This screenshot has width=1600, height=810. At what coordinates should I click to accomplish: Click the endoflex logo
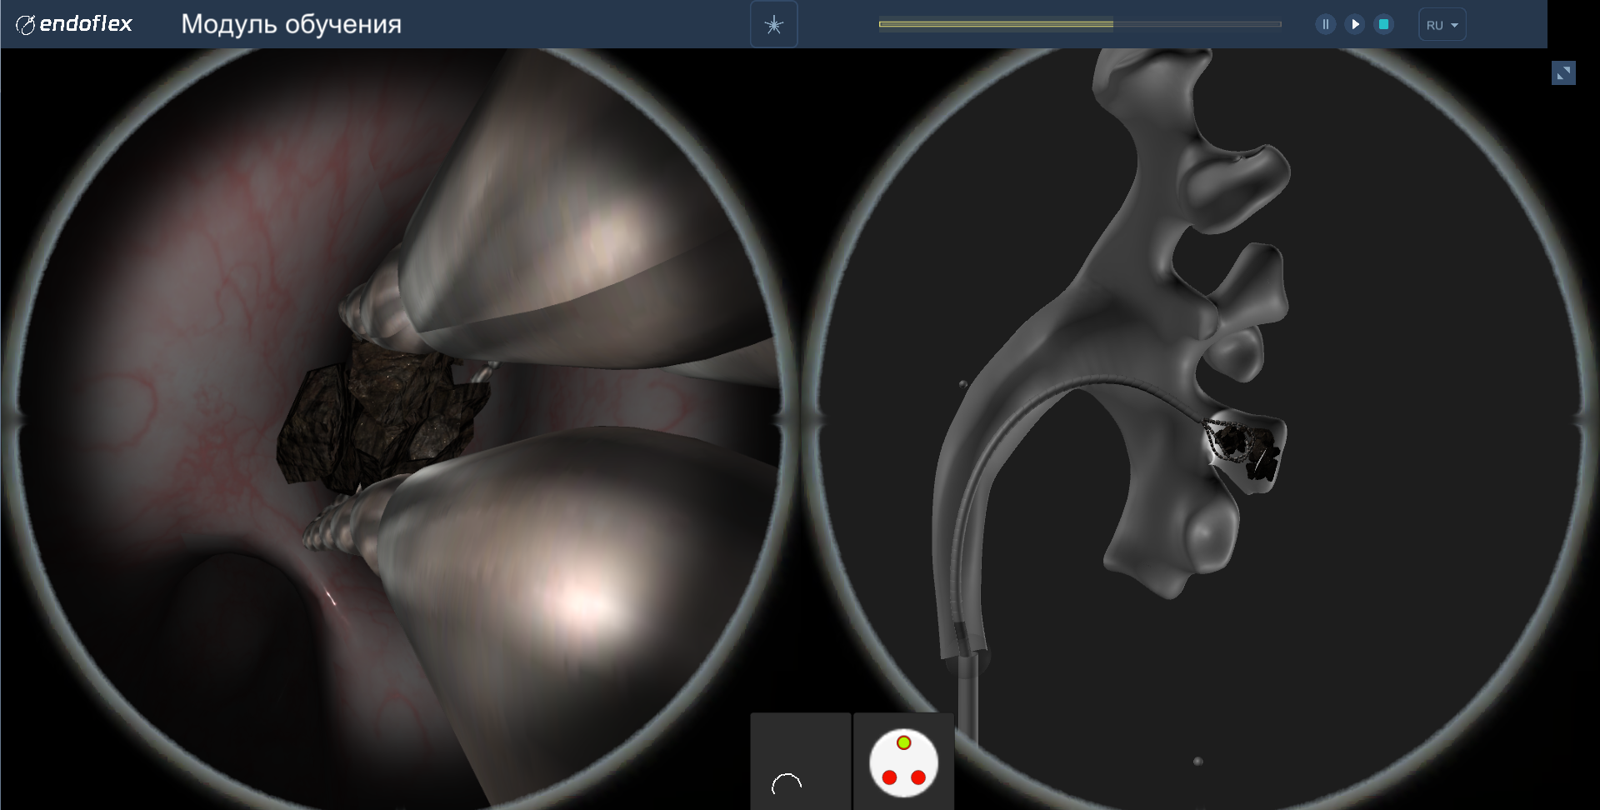click(x=74, y=24)
